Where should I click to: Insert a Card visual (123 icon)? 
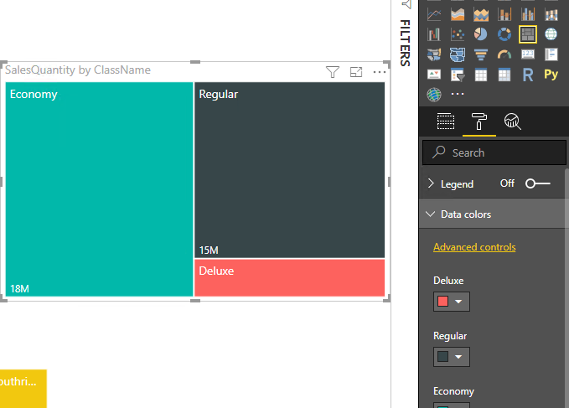click(x=528, y=54)
